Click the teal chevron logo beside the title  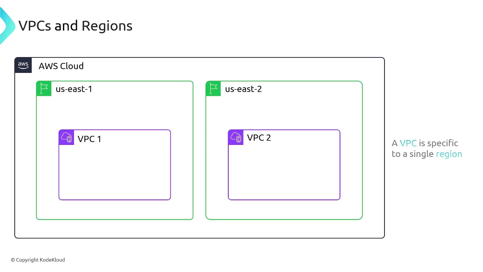(x=7, y=26)
